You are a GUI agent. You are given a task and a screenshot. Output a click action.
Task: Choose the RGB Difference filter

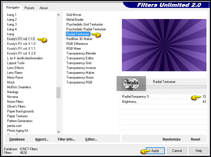tap(77, 44)
